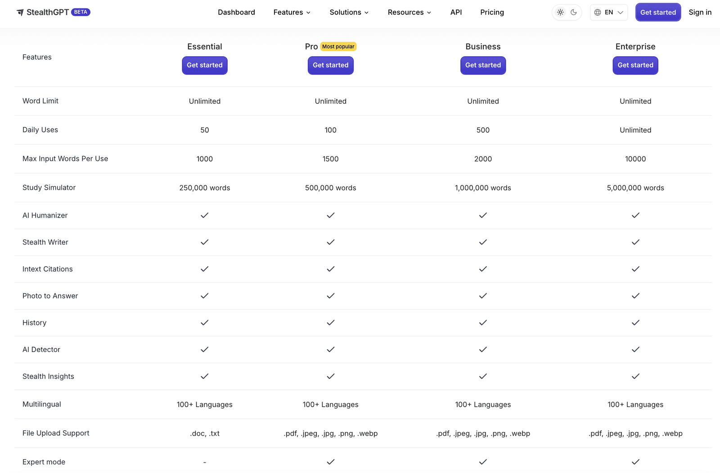The width and height of the screenshot is (720, 473).
Task: Expand the Features navigation dropdown
Action: pos(292,12)
